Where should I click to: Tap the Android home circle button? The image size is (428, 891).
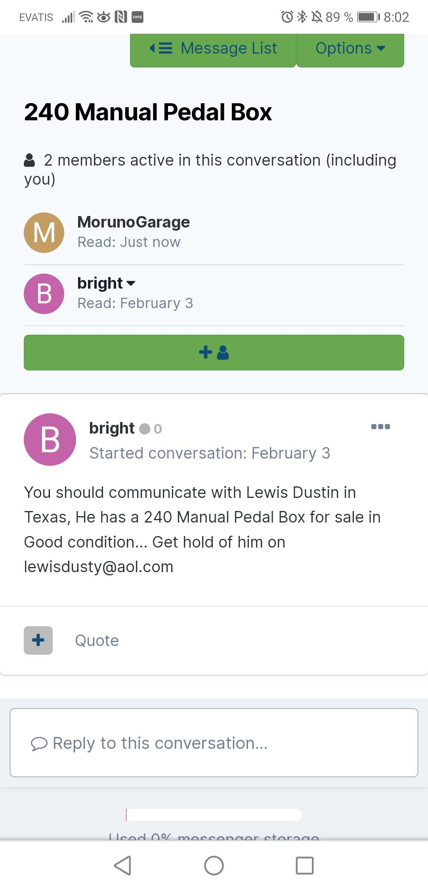pos(214,866)
